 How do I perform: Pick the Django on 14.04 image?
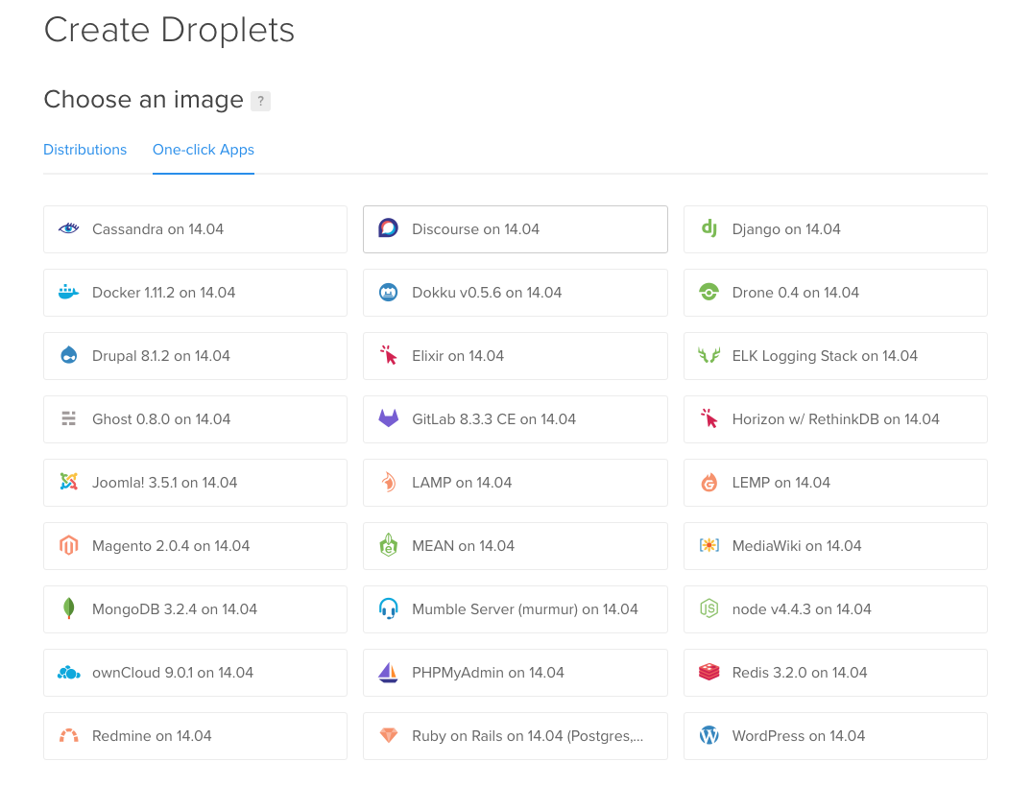(835, 229)
